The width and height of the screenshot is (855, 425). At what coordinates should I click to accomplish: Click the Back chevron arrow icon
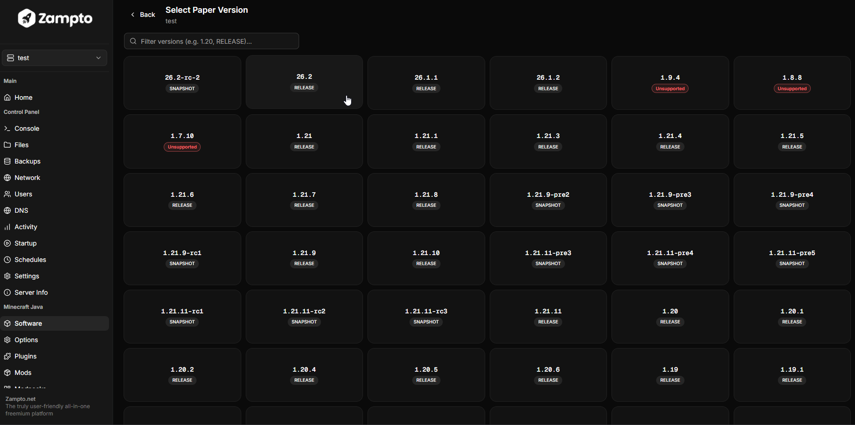pyautogui.click(x=133, y=15)
